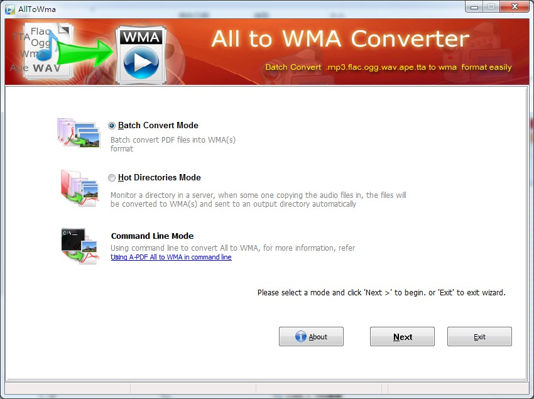The width and height of the screenshot is (534, 399).
Task: Click the 'Batch Convert .mp3.flac.ogg' banner subtitle
Action: [x=388, y=67]
